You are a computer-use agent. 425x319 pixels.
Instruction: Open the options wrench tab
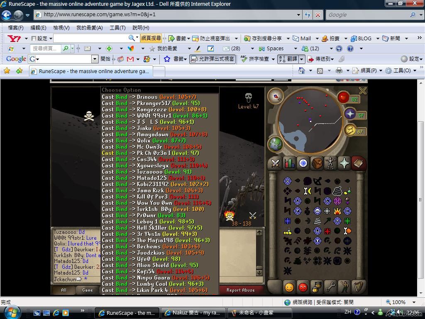coord(330,287)
